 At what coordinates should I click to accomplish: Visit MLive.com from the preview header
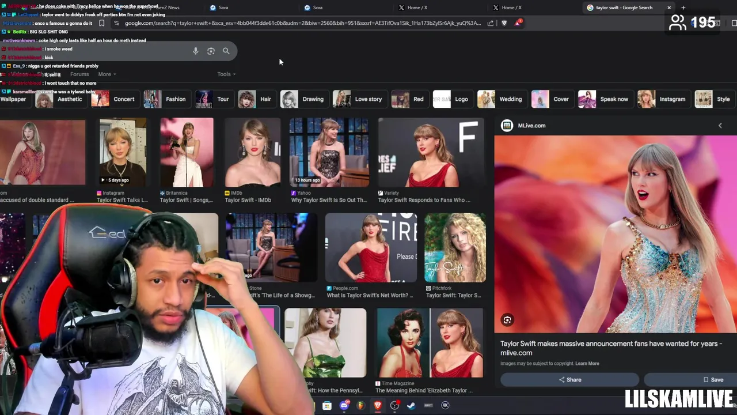(x=531, y=126)
